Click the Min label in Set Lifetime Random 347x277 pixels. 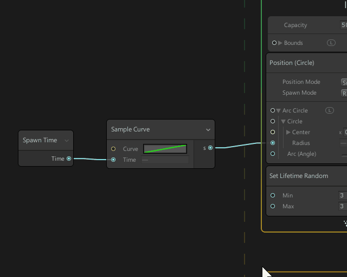point(287,195)
